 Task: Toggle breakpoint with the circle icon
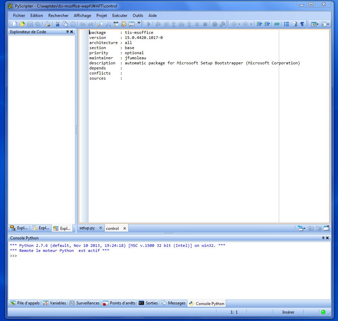point(215,24)
